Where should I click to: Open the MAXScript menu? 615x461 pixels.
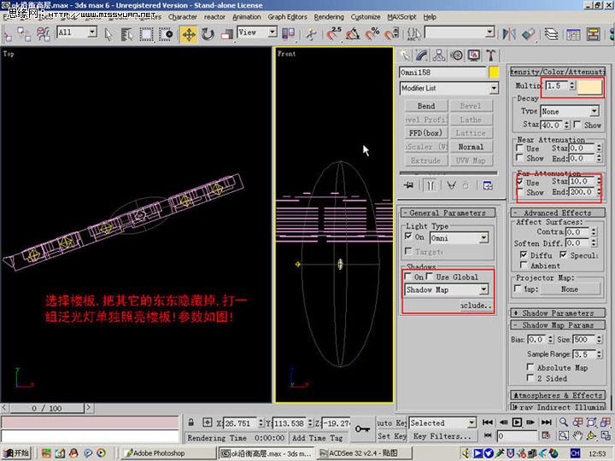tap(401, 17)
